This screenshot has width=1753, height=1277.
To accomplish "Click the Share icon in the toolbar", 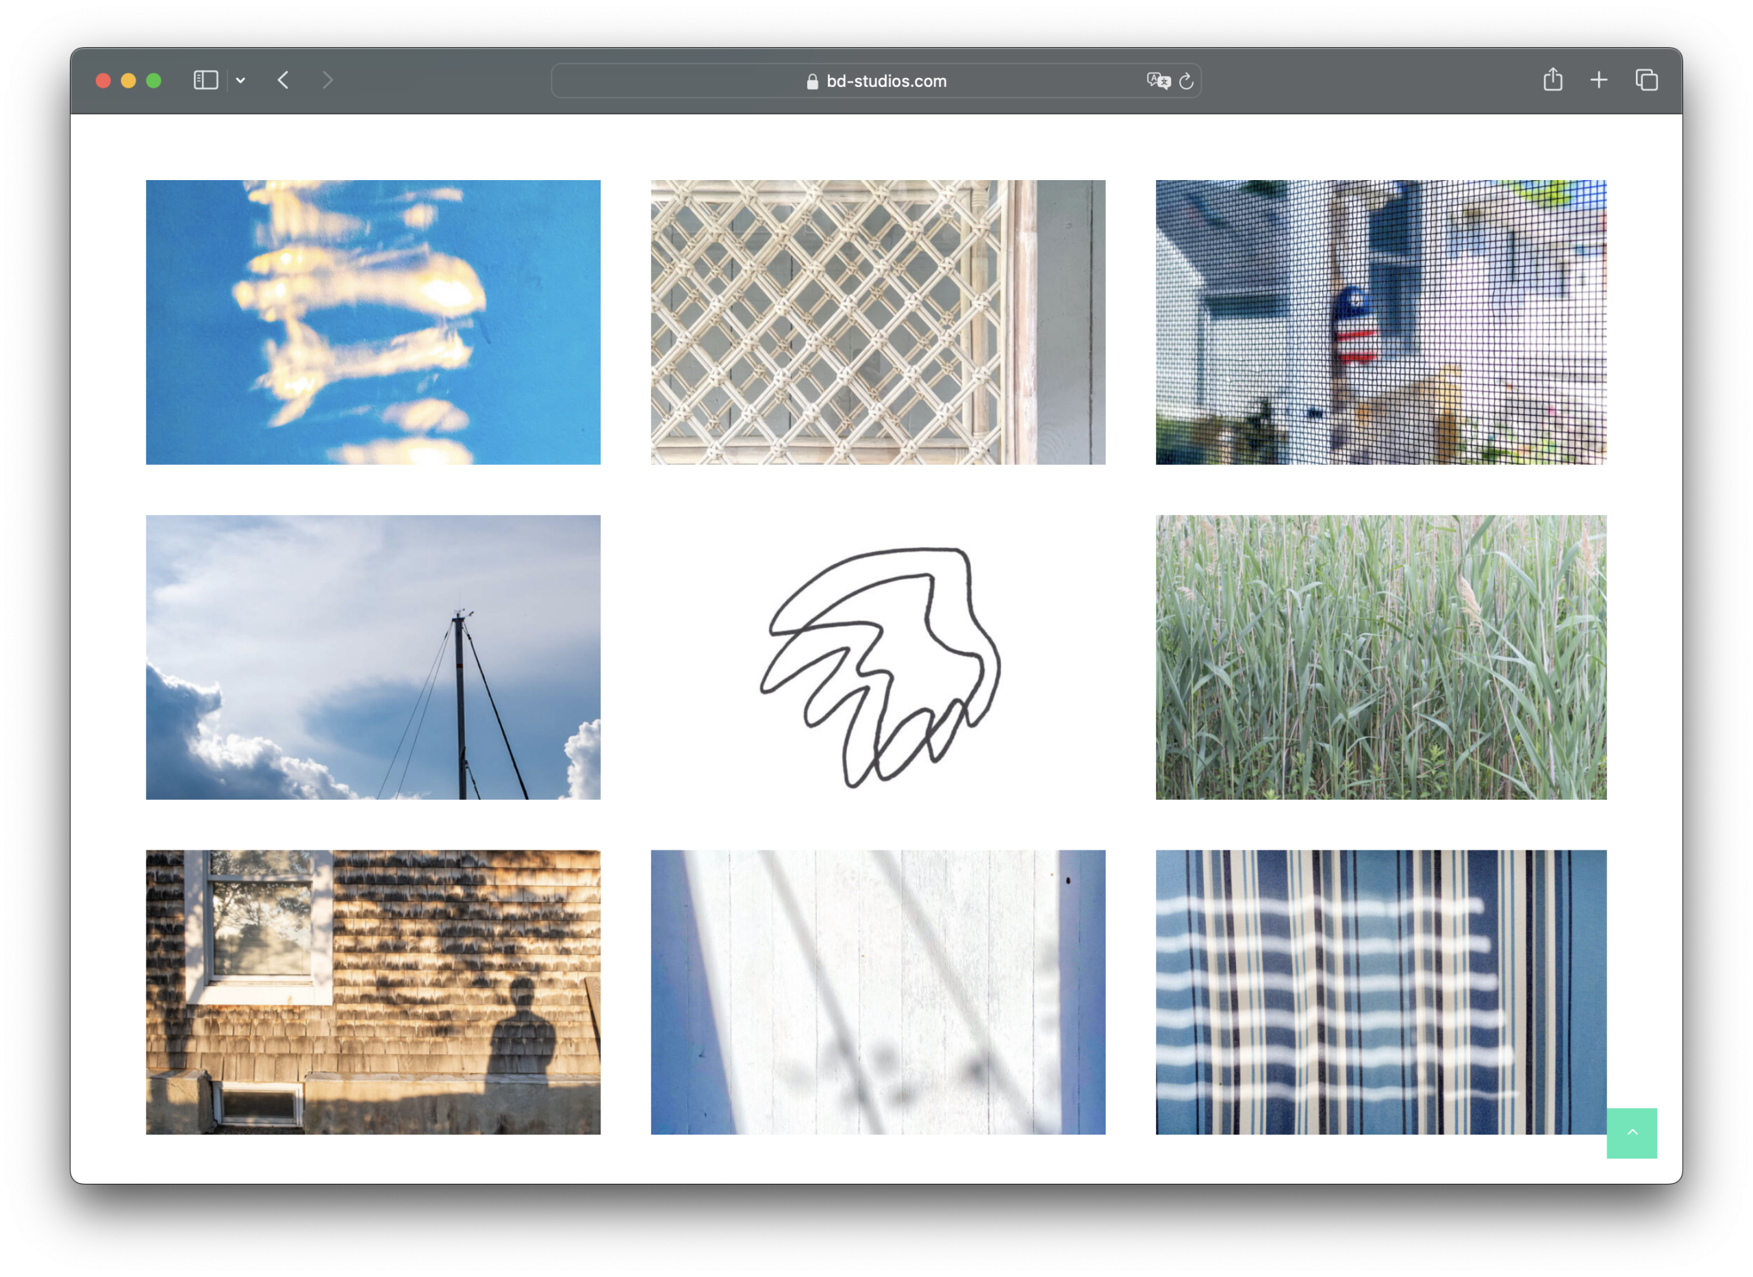I will 1553,79.
